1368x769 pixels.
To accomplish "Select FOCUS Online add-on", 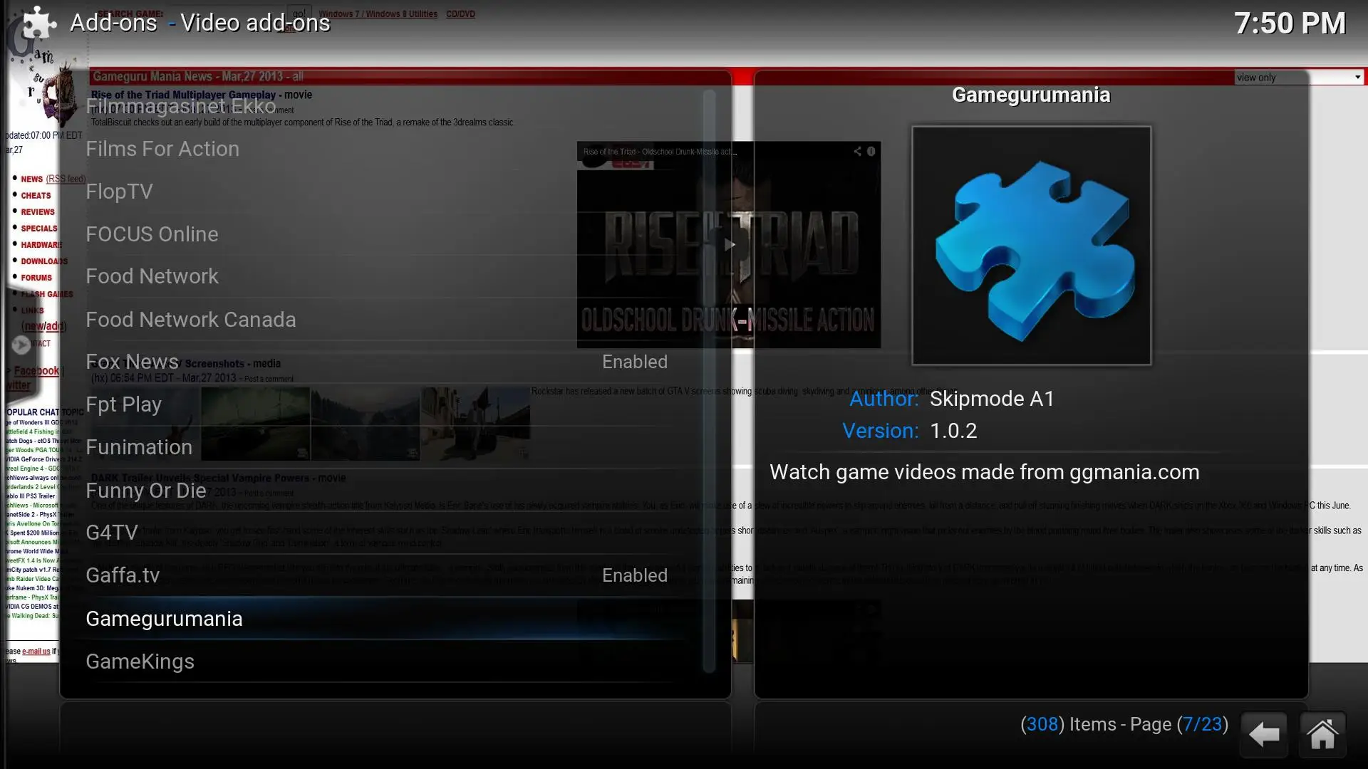I will tap(380, 234).
